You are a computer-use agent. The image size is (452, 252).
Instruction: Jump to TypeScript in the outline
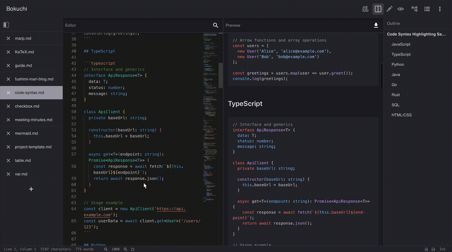(x=401, y=55)
